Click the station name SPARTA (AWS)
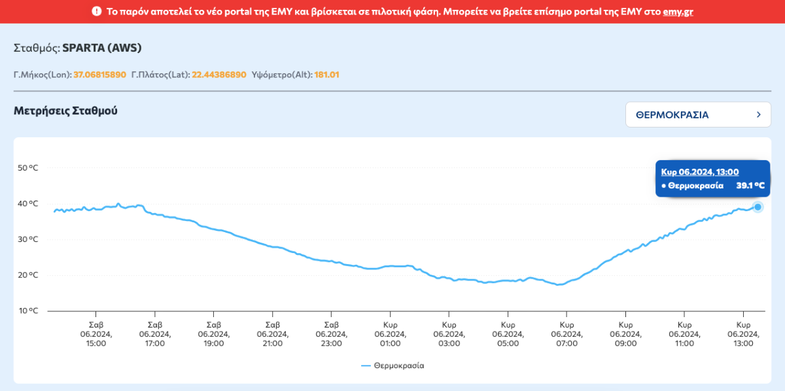 [102, 48]
